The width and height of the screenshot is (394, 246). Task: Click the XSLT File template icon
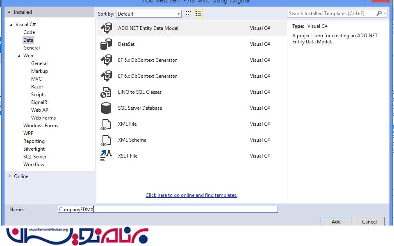pyautogui.click(x=106, y=156)
